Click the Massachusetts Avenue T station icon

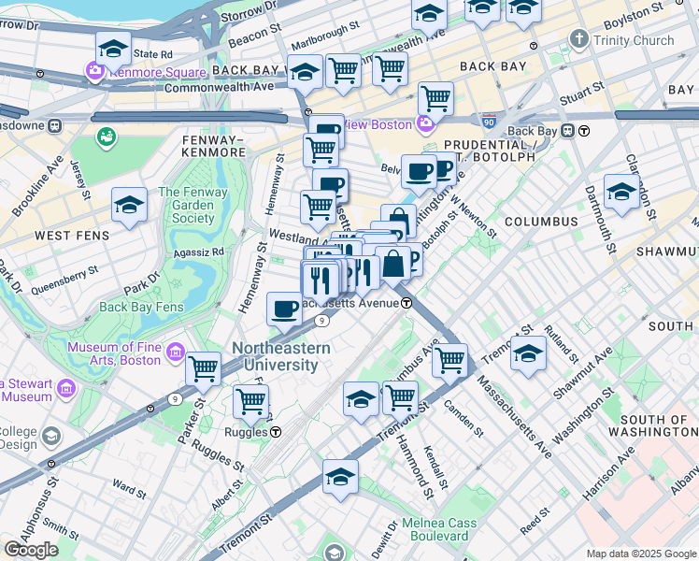pos(407,303)
